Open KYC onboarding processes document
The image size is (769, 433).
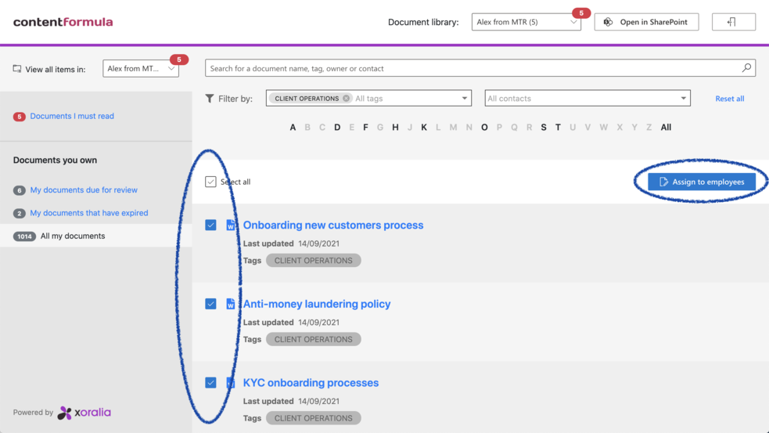pos(311,383)
